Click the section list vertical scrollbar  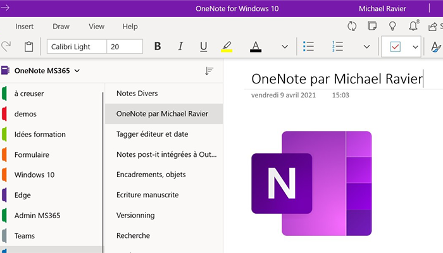click(x=103, y=172)
